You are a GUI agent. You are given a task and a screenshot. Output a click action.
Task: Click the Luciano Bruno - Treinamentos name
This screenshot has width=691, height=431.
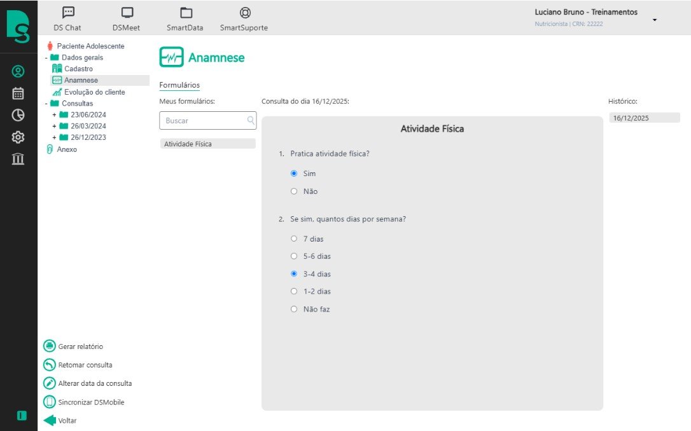[x=586, y=12]
